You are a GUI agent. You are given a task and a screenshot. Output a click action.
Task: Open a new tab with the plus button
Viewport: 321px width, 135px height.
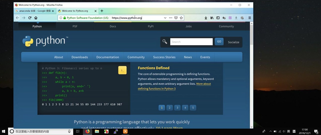pos(102,11)
